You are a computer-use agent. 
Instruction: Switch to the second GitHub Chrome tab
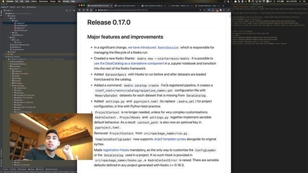127,6
